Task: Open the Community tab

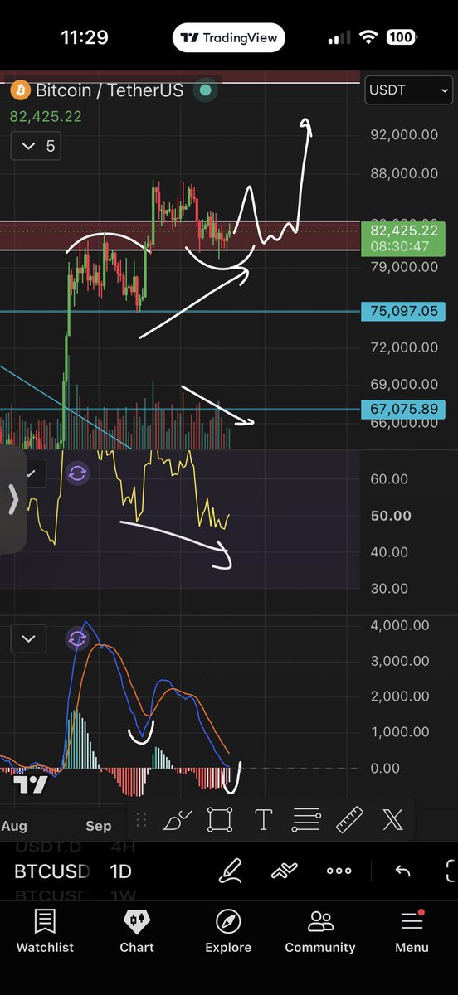Action: [x=320, y=931]
